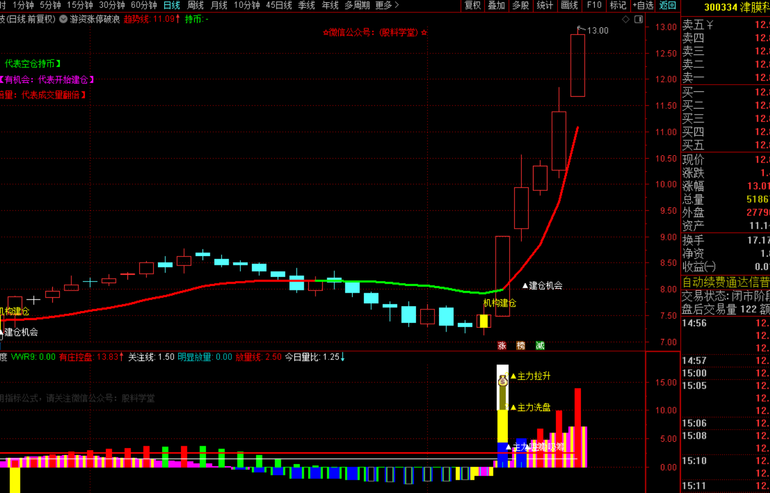The width and height of the screenshot is (770, 493).
Task: Click the 交易状态 status line
Action: [x=725, y=295]
